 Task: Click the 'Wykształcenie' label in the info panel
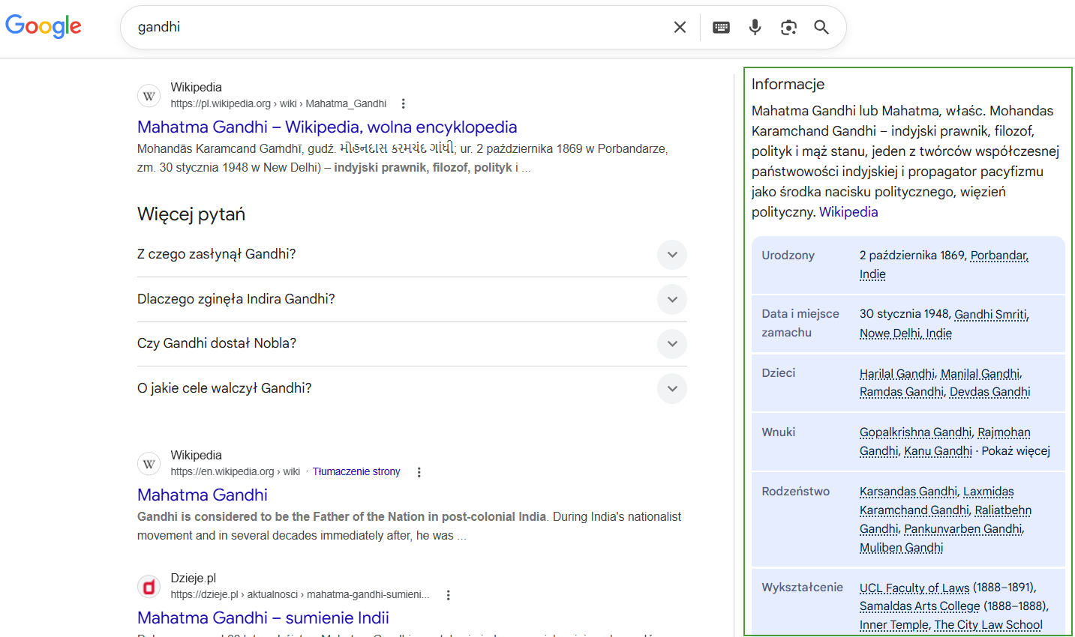tap(802, 588)
